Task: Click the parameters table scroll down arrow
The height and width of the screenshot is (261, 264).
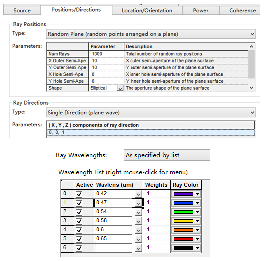Action: click(x=251, y=88)
